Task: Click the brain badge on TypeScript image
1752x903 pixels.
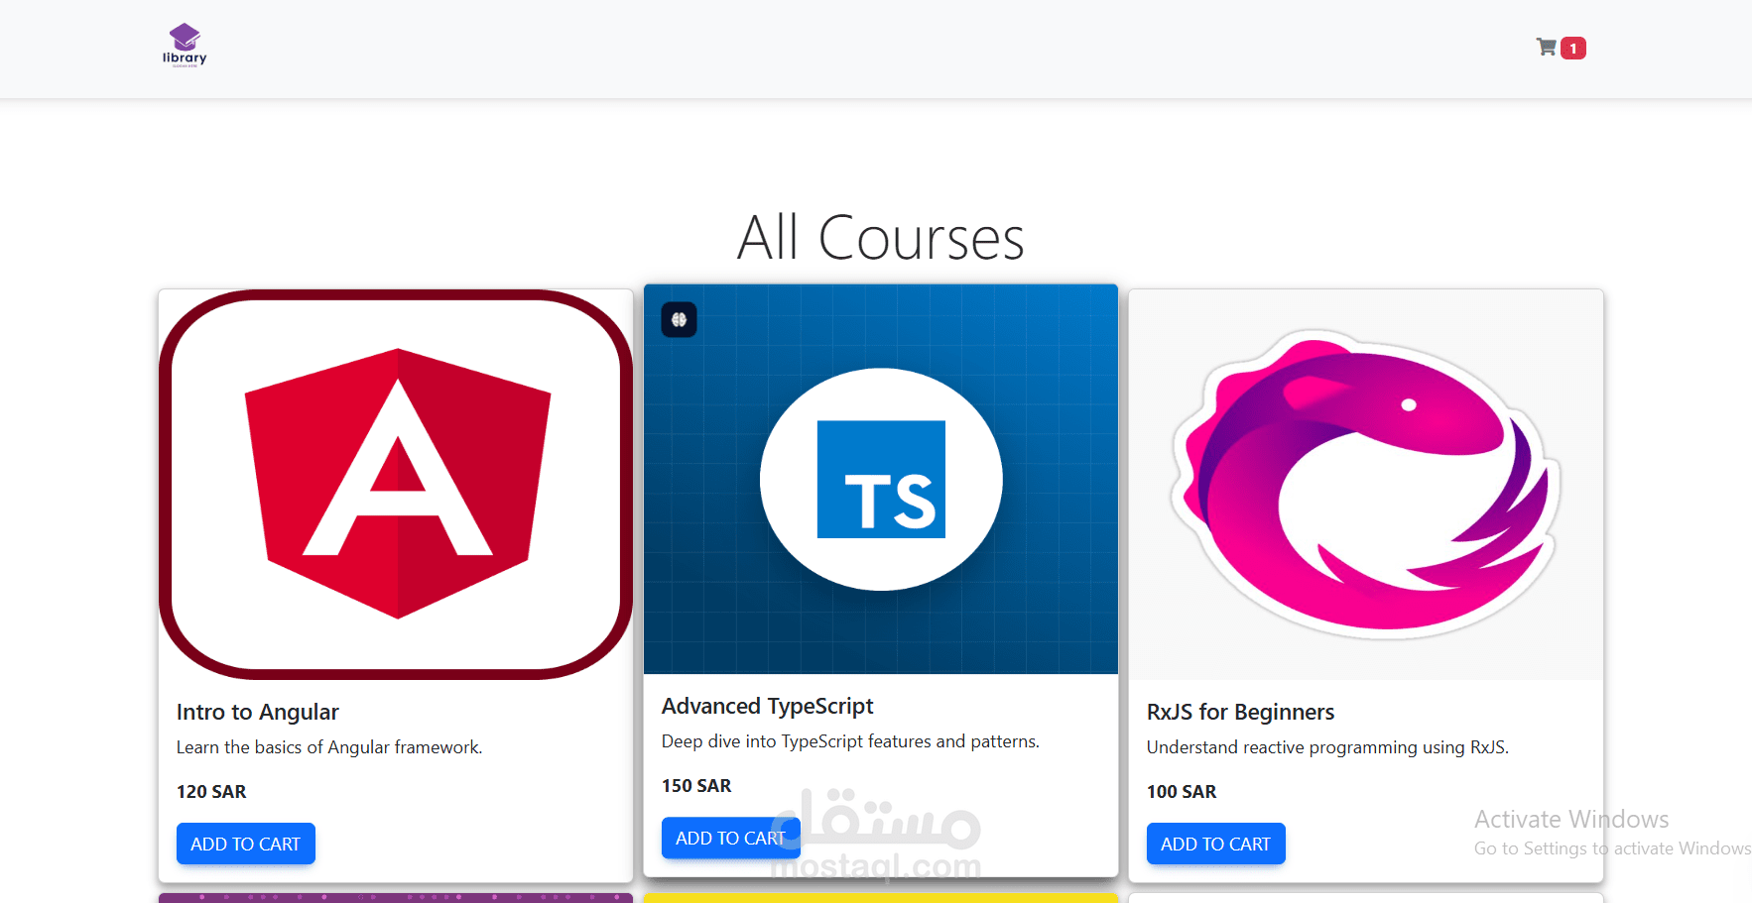Action: [679, 319]
